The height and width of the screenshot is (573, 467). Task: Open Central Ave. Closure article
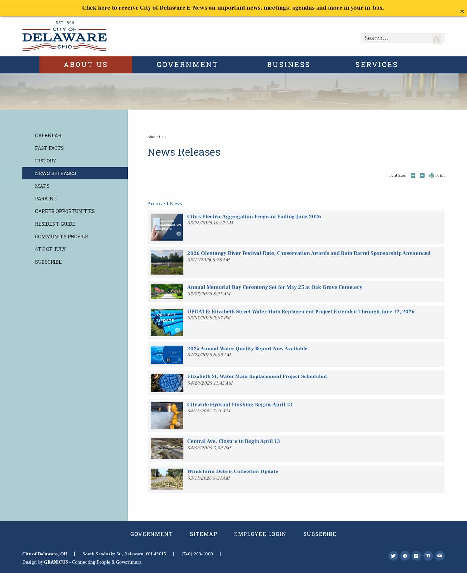click(x=233, y=441)
